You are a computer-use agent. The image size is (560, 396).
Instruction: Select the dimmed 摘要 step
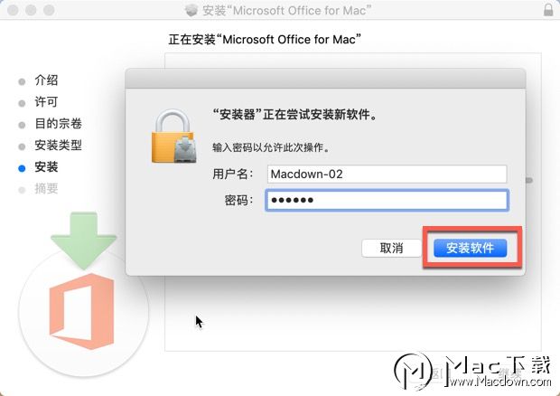click(x=46, y=188)
